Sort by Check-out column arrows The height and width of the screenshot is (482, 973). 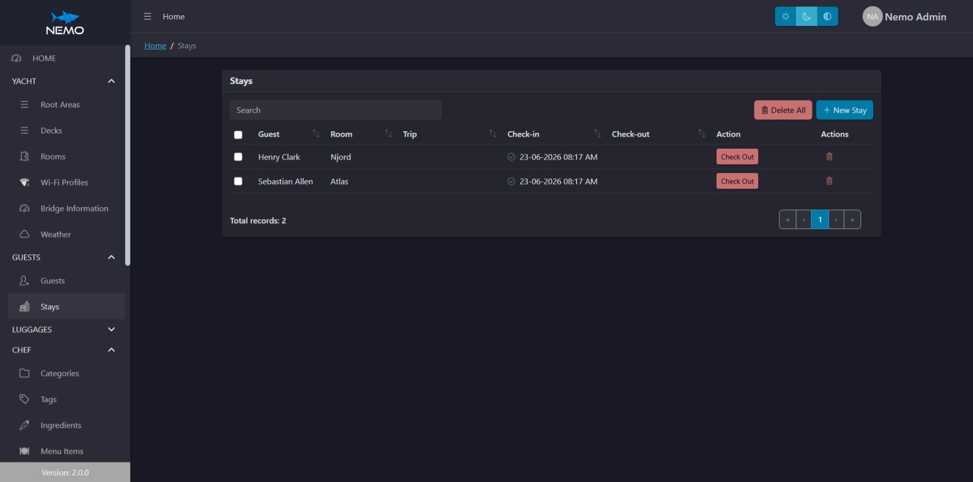[x=702, y=133]
